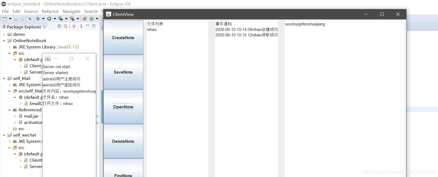This screenshot has width=438, height=177.
Task: Select the self_Mail project
Action: tap(22, 78)
